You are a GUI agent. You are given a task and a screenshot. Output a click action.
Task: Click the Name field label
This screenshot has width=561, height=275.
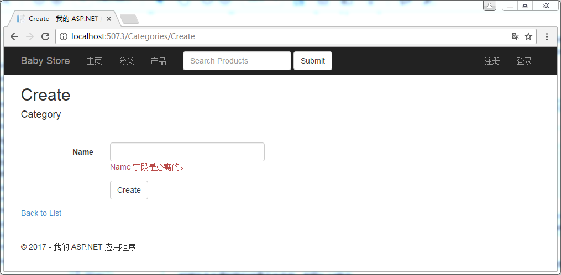tap(83, 152)
